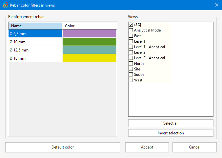Pick the green swatch for Ø 10 mm
This screenshot has height=158, width=222.
89,42
